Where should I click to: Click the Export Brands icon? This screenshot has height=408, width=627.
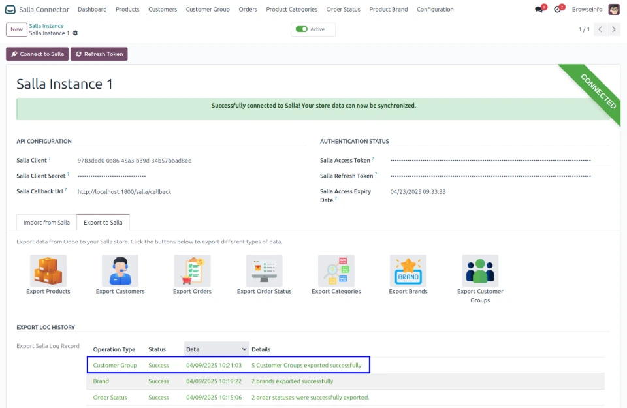point(408,270)
